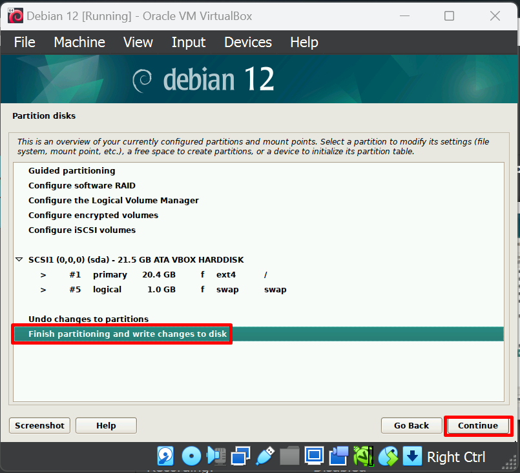Open the File menu
The width and height of the screenshot is (520, 473).
click(25, 43)
